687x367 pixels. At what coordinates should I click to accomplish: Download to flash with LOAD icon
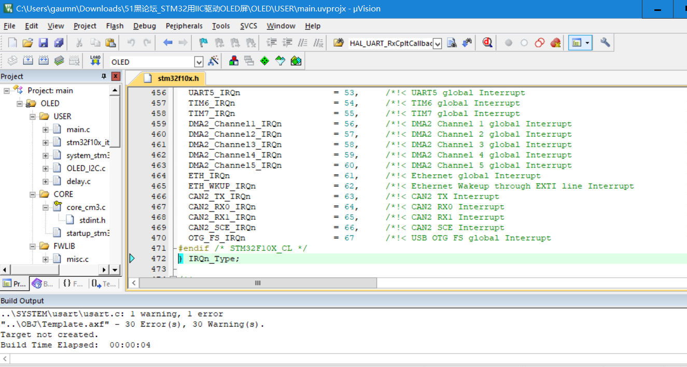pos(95,61)
